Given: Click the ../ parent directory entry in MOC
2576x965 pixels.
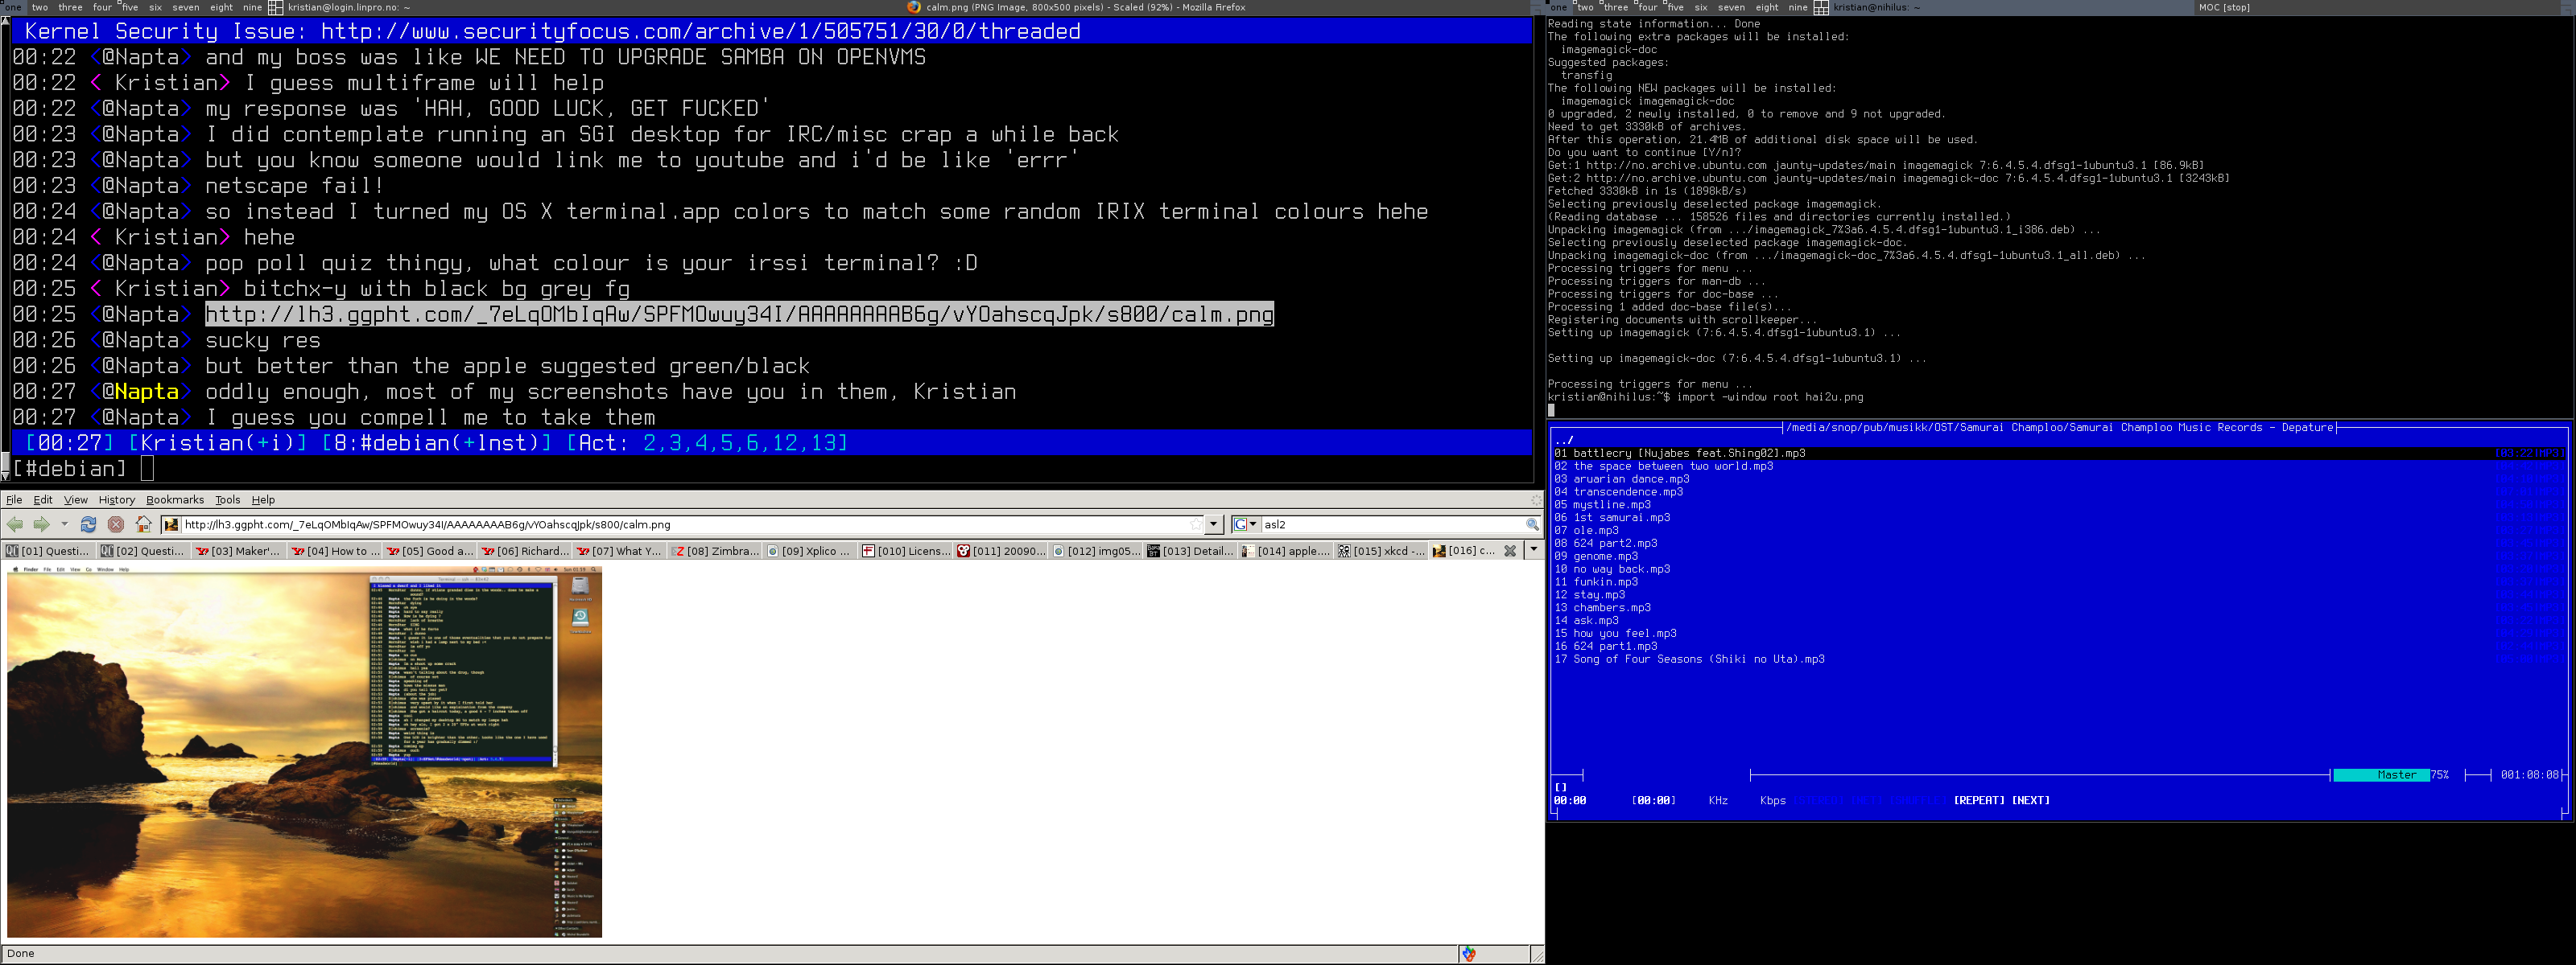Looking at the screenshot, I should click(x=1564, y=441).
